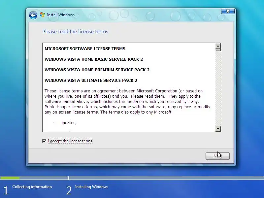Click the "WINDOWS VISTA HOME BASIC SERVICE PACK 2" line

point(94,59)
